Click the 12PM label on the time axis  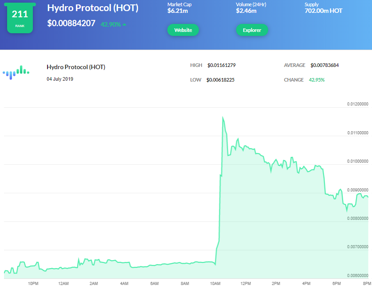click(245, 284)
